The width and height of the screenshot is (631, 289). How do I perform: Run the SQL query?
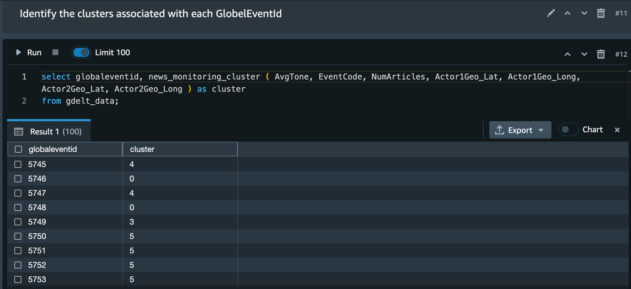28,53
